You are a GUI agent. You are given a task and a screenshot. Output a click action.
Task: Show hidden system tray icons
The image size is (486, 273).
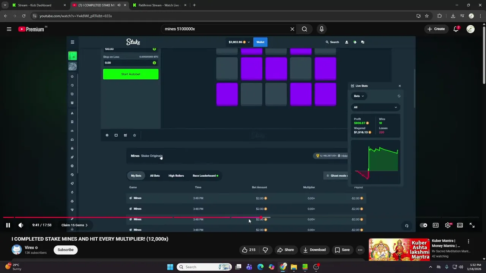pos(430,267)
